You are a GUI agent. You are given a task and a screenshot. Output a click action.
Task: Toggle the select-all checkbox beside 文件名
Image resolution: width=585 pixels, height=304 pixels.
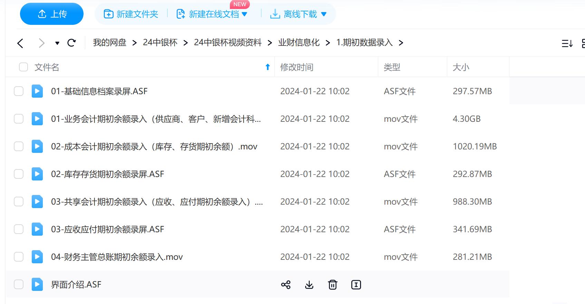click(x=23, y=67)
